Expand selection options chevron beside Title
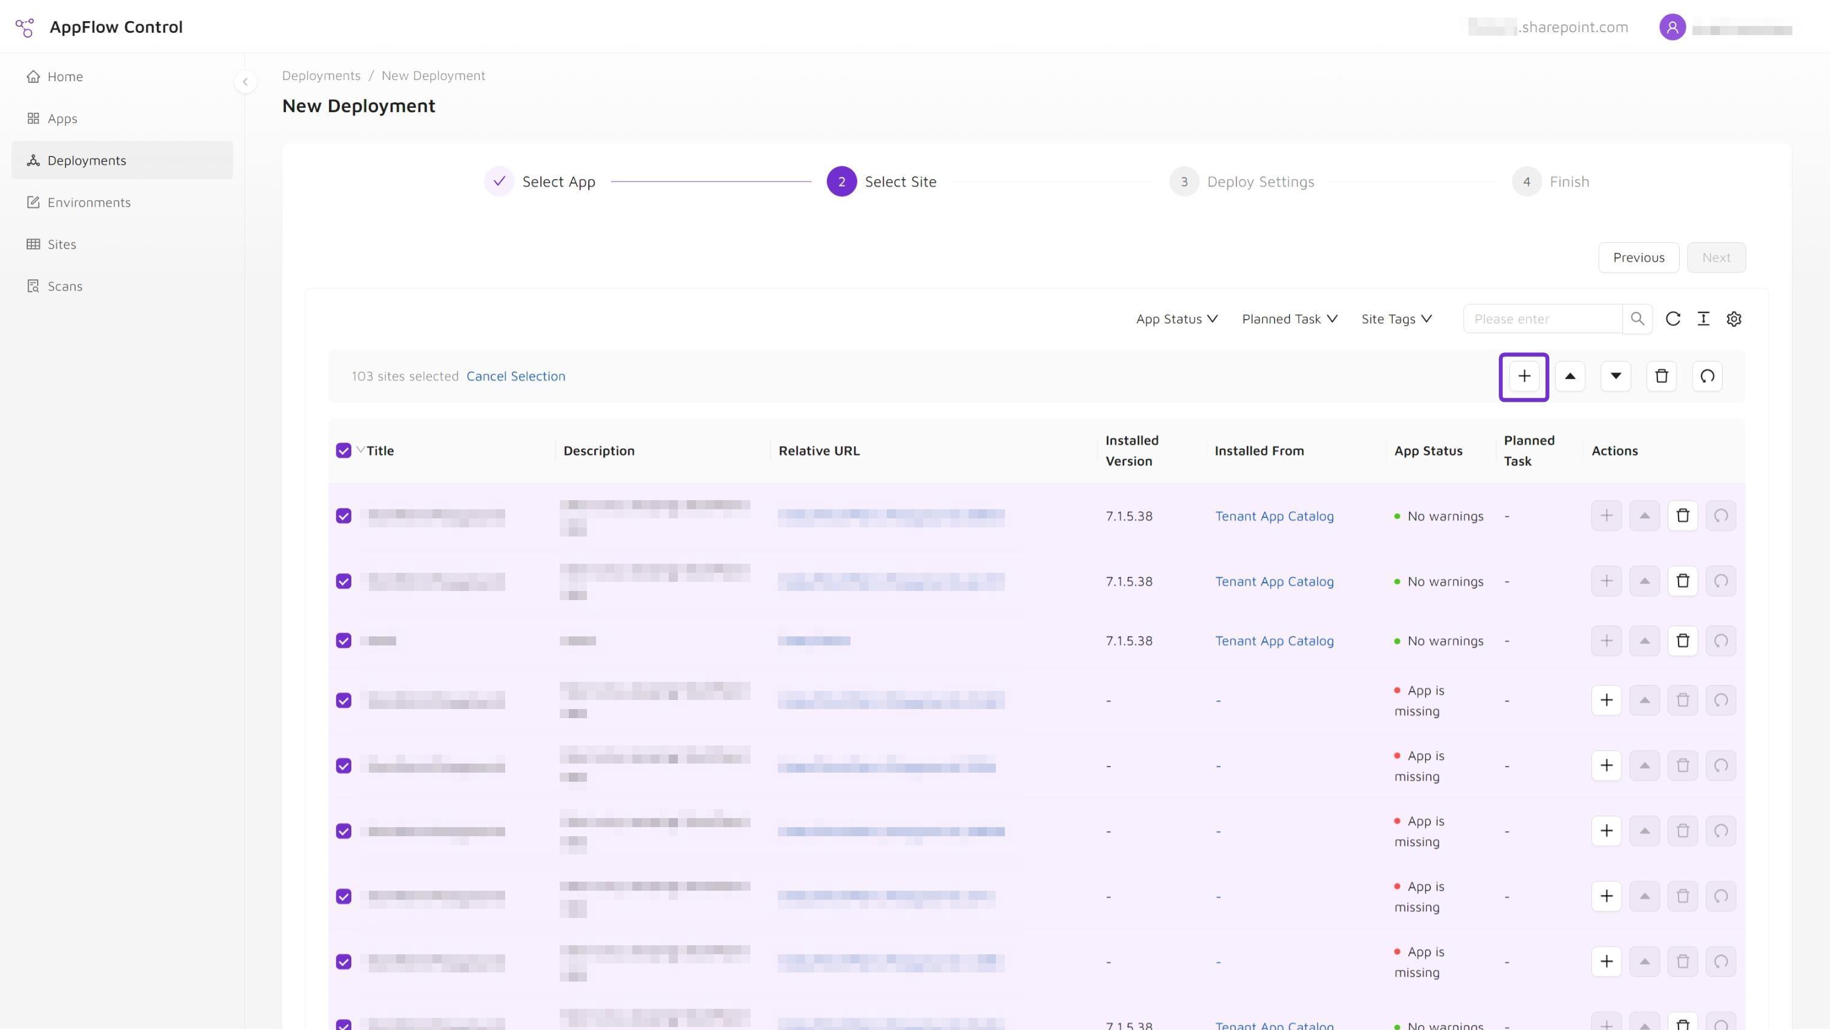 360,450
